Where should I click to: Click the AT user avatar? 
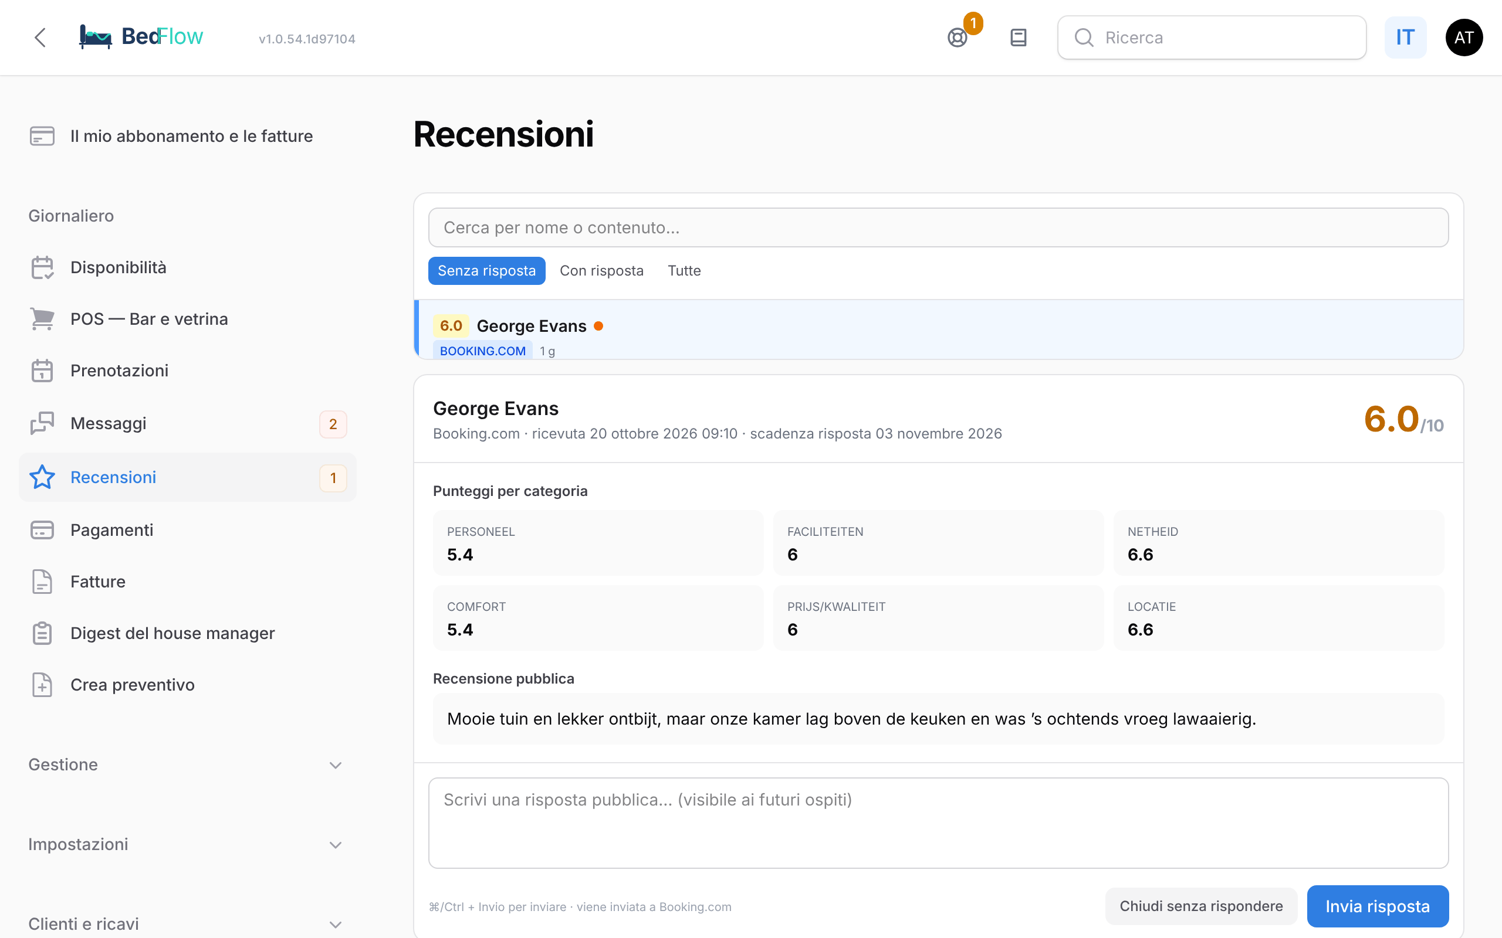click(x=1464, y=38)
